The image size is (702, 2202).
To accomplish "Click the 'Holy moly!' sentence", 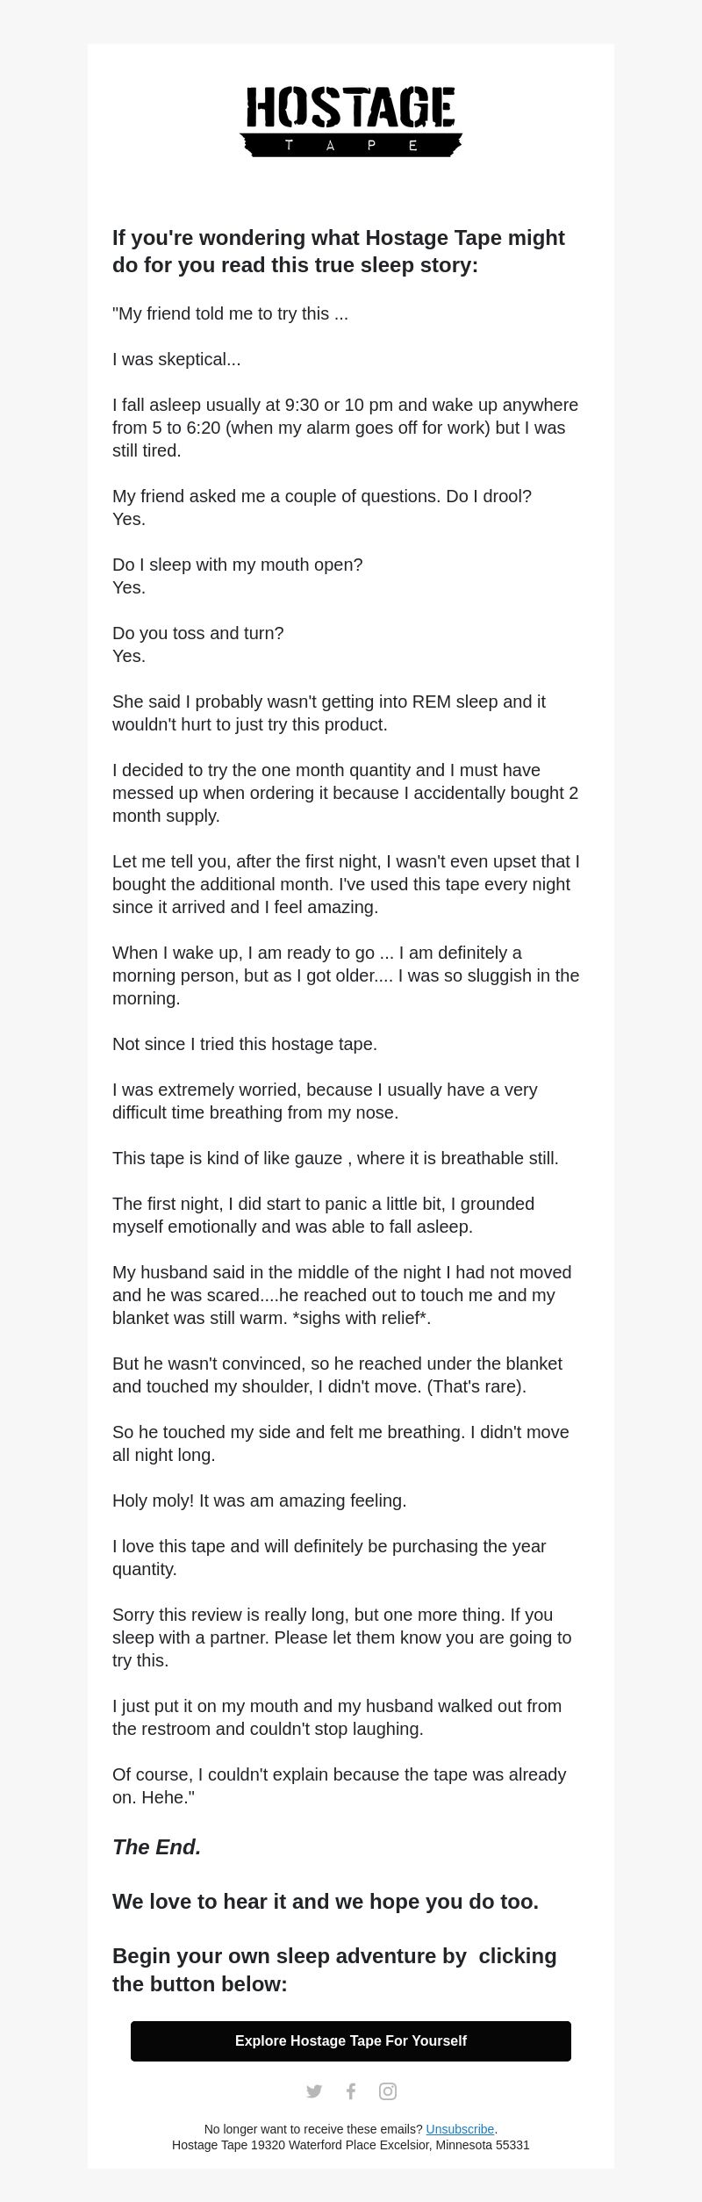I will pos(260,1500).
